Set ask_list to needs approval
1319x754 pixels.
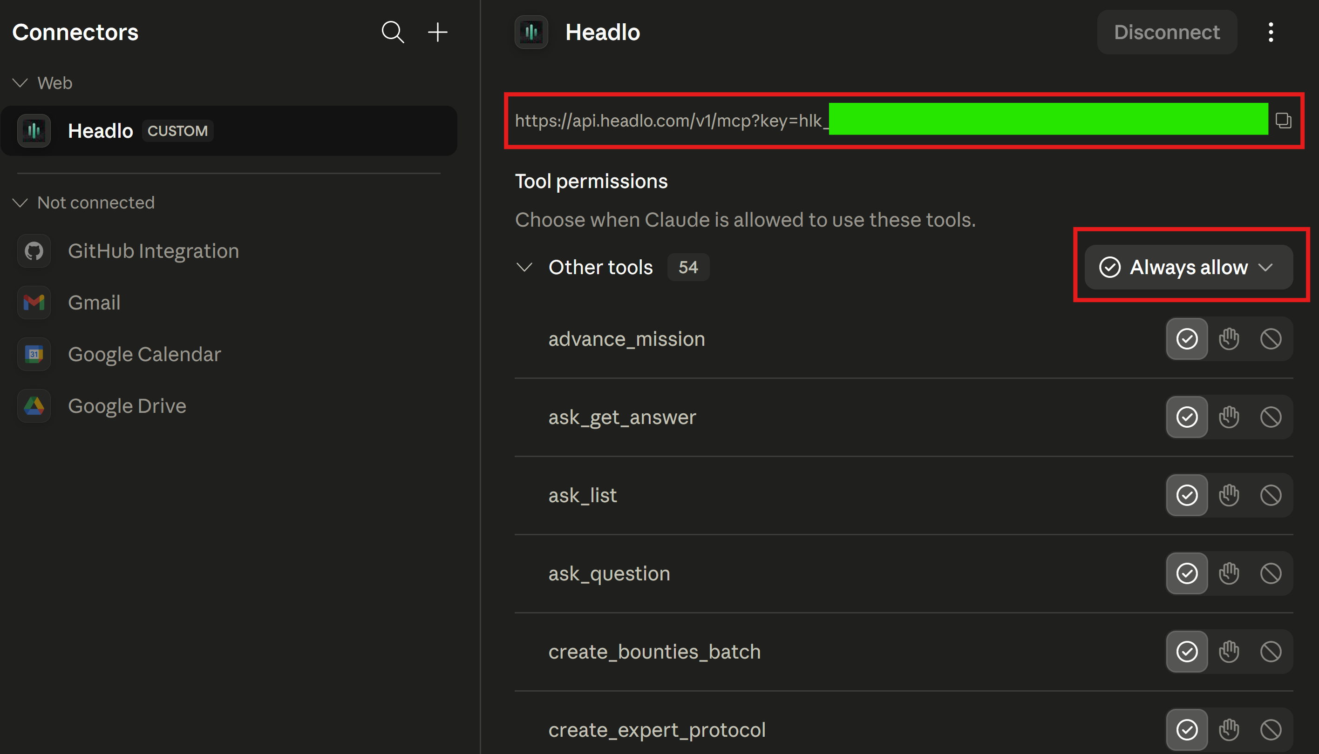tap(1229, 496)
